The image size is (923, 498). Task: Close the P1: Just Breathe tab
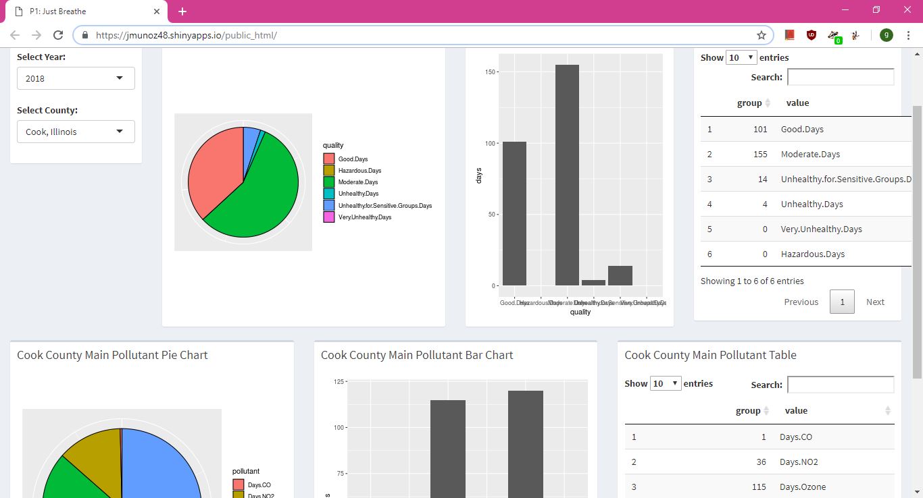pos(157,11)
